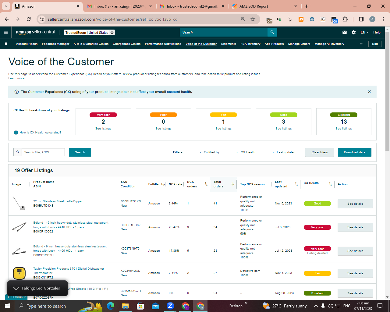Sort by NCX orders column arrows
The image size is (390, 312).
pos(206,184)
